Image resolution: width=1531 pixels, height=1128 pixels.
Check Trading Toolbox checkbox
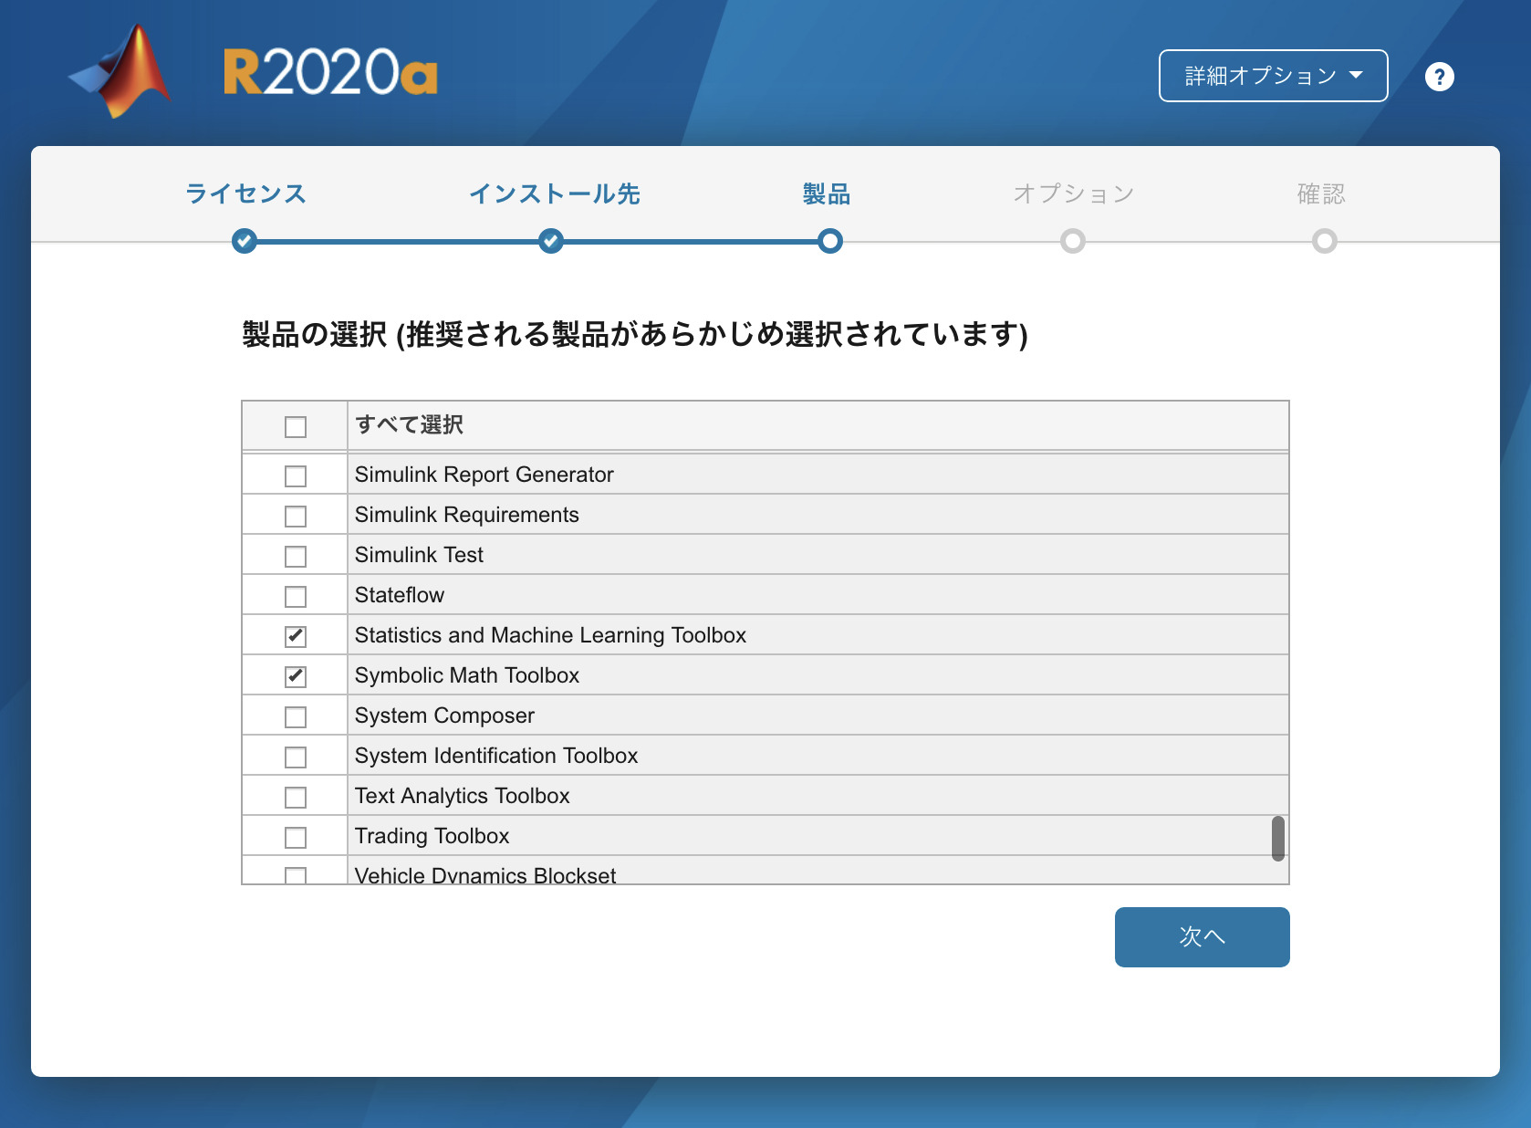click(x=296, y=838)
